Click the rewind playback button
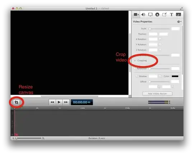194x155 pixels. pyautogui.click(x=52, y=102)
